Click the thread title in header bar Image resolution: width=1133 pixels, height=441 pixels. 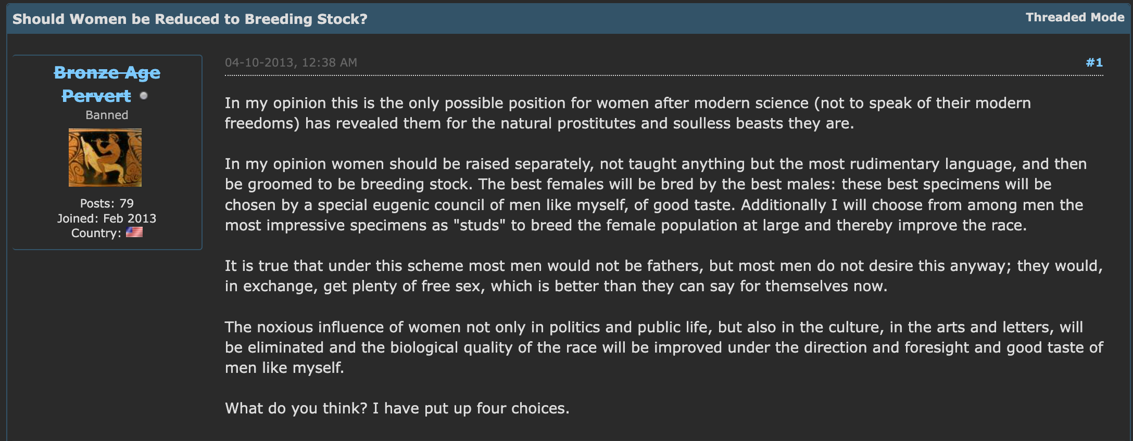point(190,19)
